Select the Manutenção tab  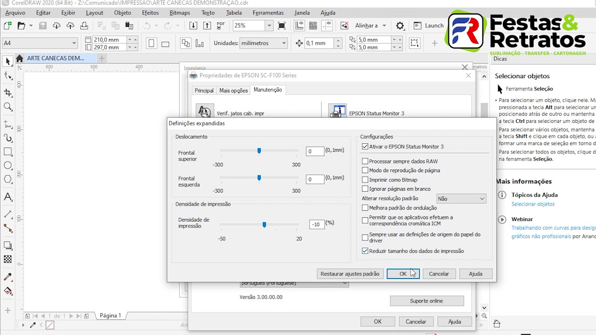coord(268,90)
